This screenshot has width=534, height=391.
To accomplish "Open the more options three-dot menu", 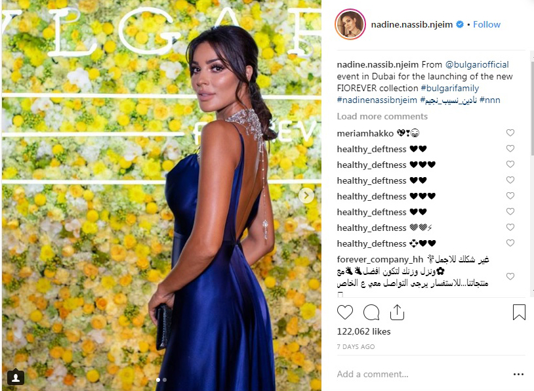I will click(x=518, y=375).
